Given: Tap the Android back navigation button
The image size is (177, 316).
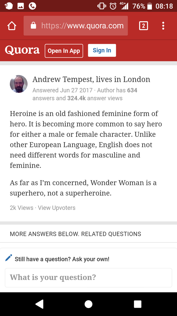Looking at the screenshot, I should pyautogui.click(x=40, y=304).
